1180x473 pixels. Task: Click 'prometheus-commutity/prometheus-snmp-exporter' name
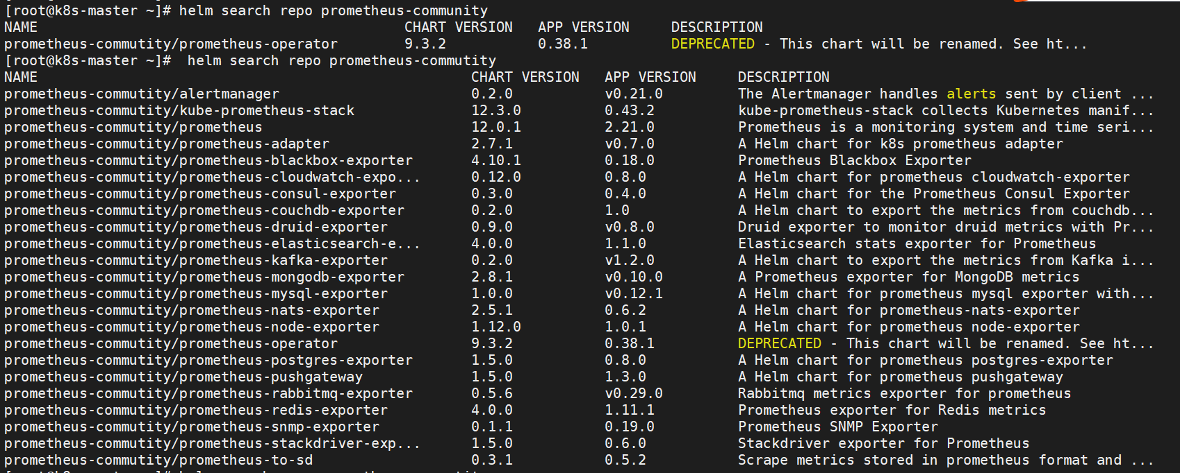click(x=192, y=427)
